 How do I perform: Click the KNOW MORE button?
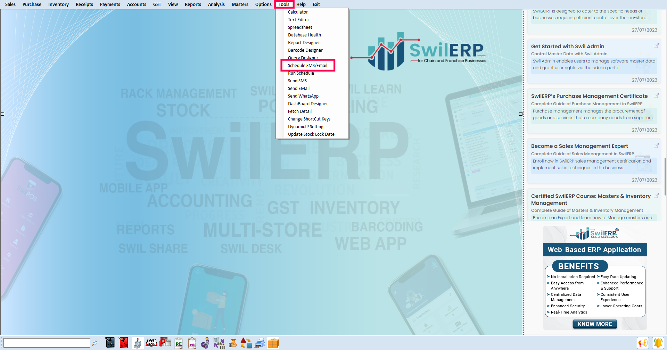click(x=595, y=324)
